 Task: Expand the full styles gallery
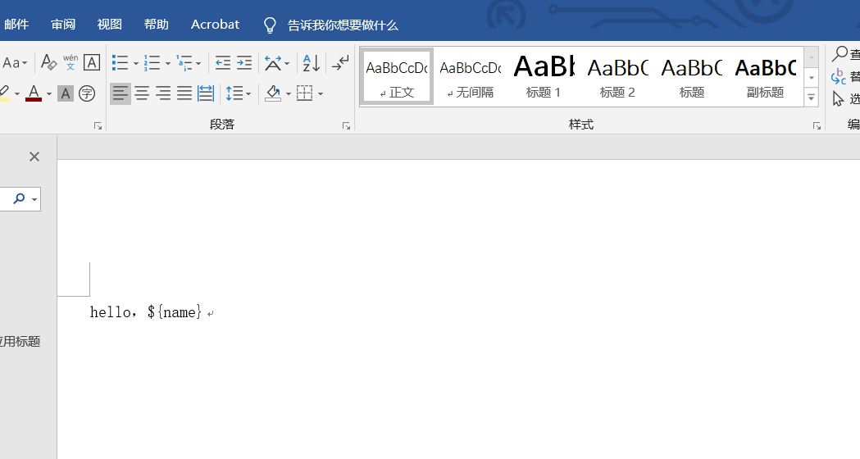811,98
